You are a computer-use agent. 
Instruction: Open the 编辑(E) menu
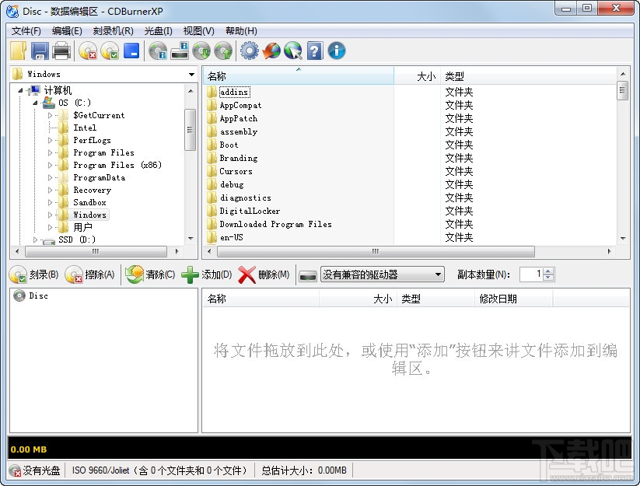tap(67, 31)
